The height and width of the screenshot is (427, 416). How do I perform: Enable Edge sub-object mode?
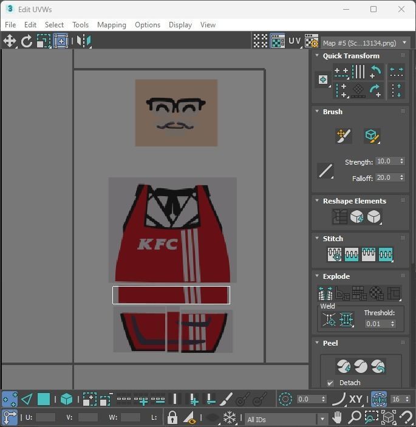tap(27, 400)
